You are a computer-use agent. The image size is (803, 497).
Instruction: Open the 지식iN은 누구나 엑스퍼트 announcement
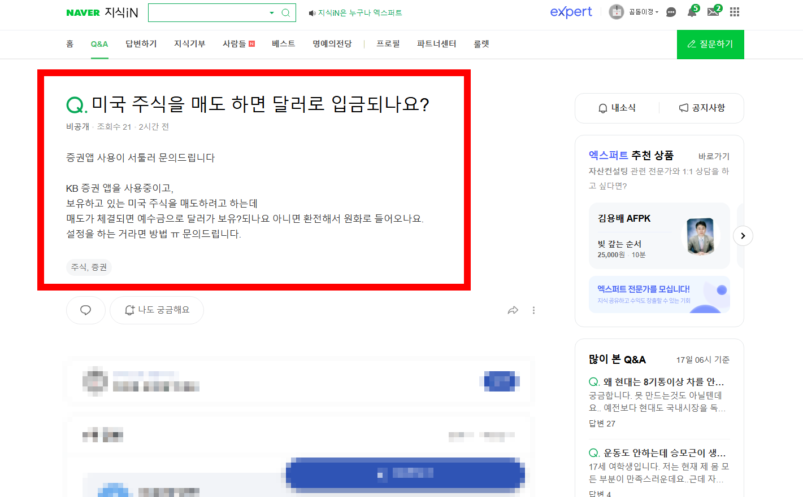(355, 12)
